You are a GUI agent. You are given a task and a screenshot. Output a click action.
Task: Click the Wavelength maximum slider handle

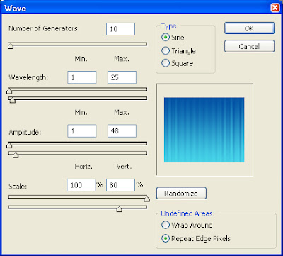12,100
